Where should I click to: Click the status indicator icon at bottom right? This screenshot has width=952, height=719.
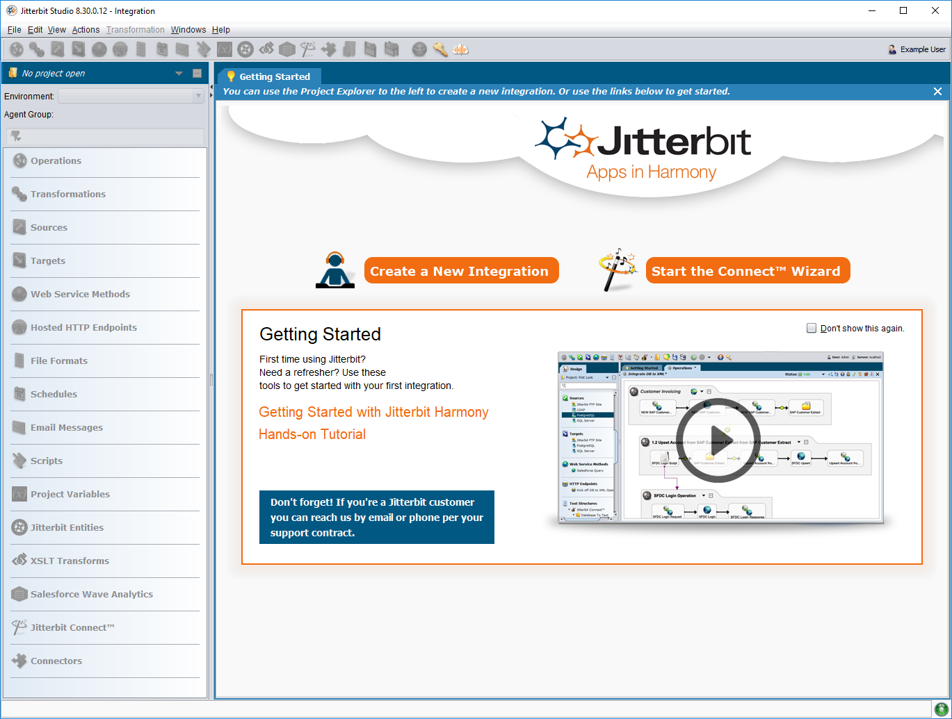pyautogui.click(x=941, y=709)
